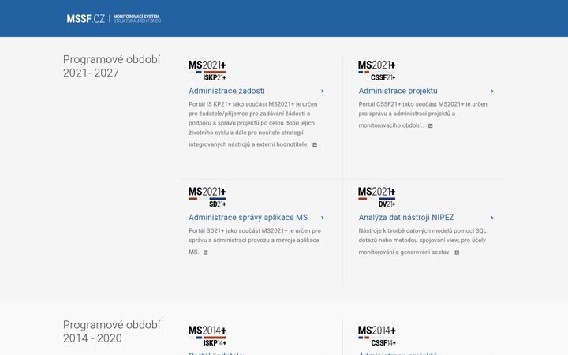The width and height of the screenshot is (568, 355).
Task: Click the MS2014+ CSSF14+ logo
Action: click(x=377, y=336)
